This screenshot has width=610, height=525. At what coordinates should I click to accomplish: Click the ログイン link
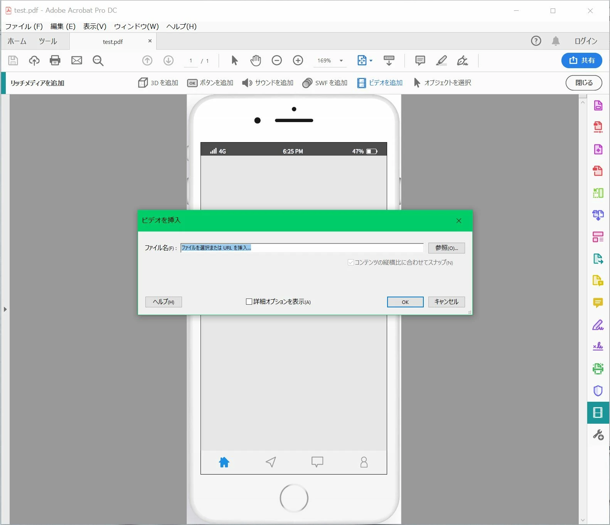pos(586,41)
